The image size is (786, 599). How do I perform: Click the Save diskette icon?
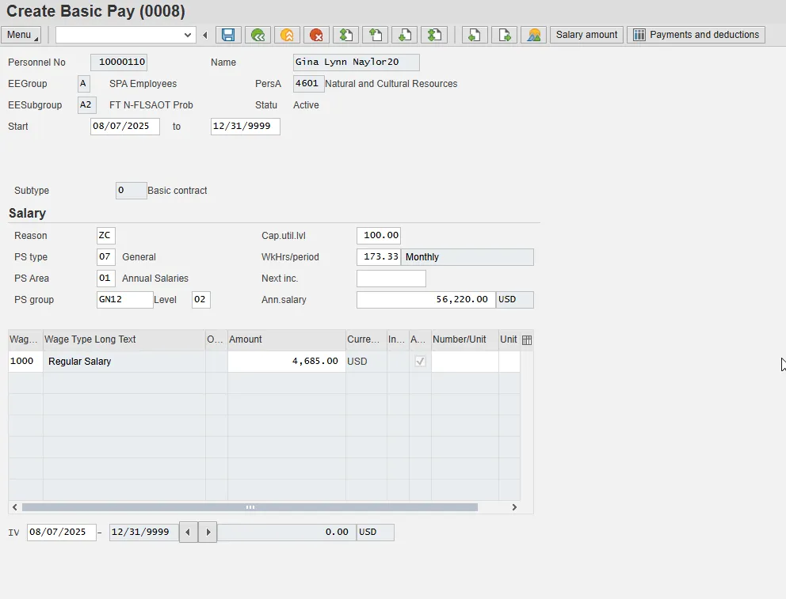pyautogui.click(x=228, y=35)
